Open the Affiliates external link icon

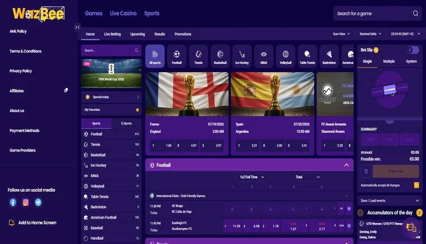66,90
